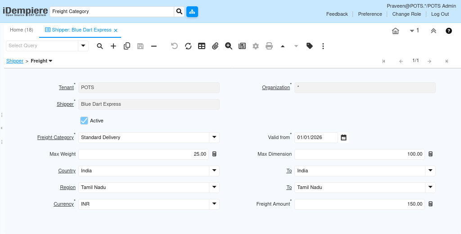This screenshot has width=461, height=234.
Task: Click the Valid from date field
Action: 316,138
